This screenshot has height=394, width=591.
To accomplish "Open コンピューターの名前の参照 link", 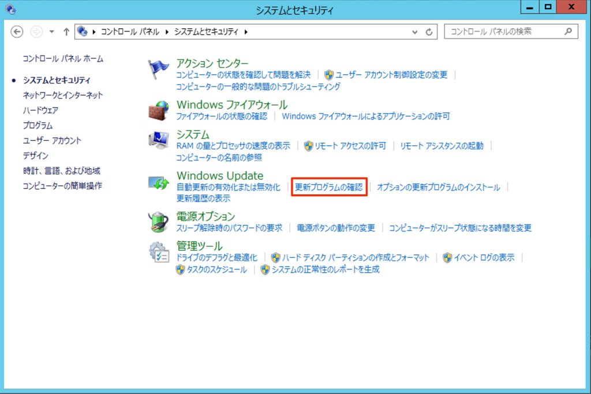I will click(219, 157).
